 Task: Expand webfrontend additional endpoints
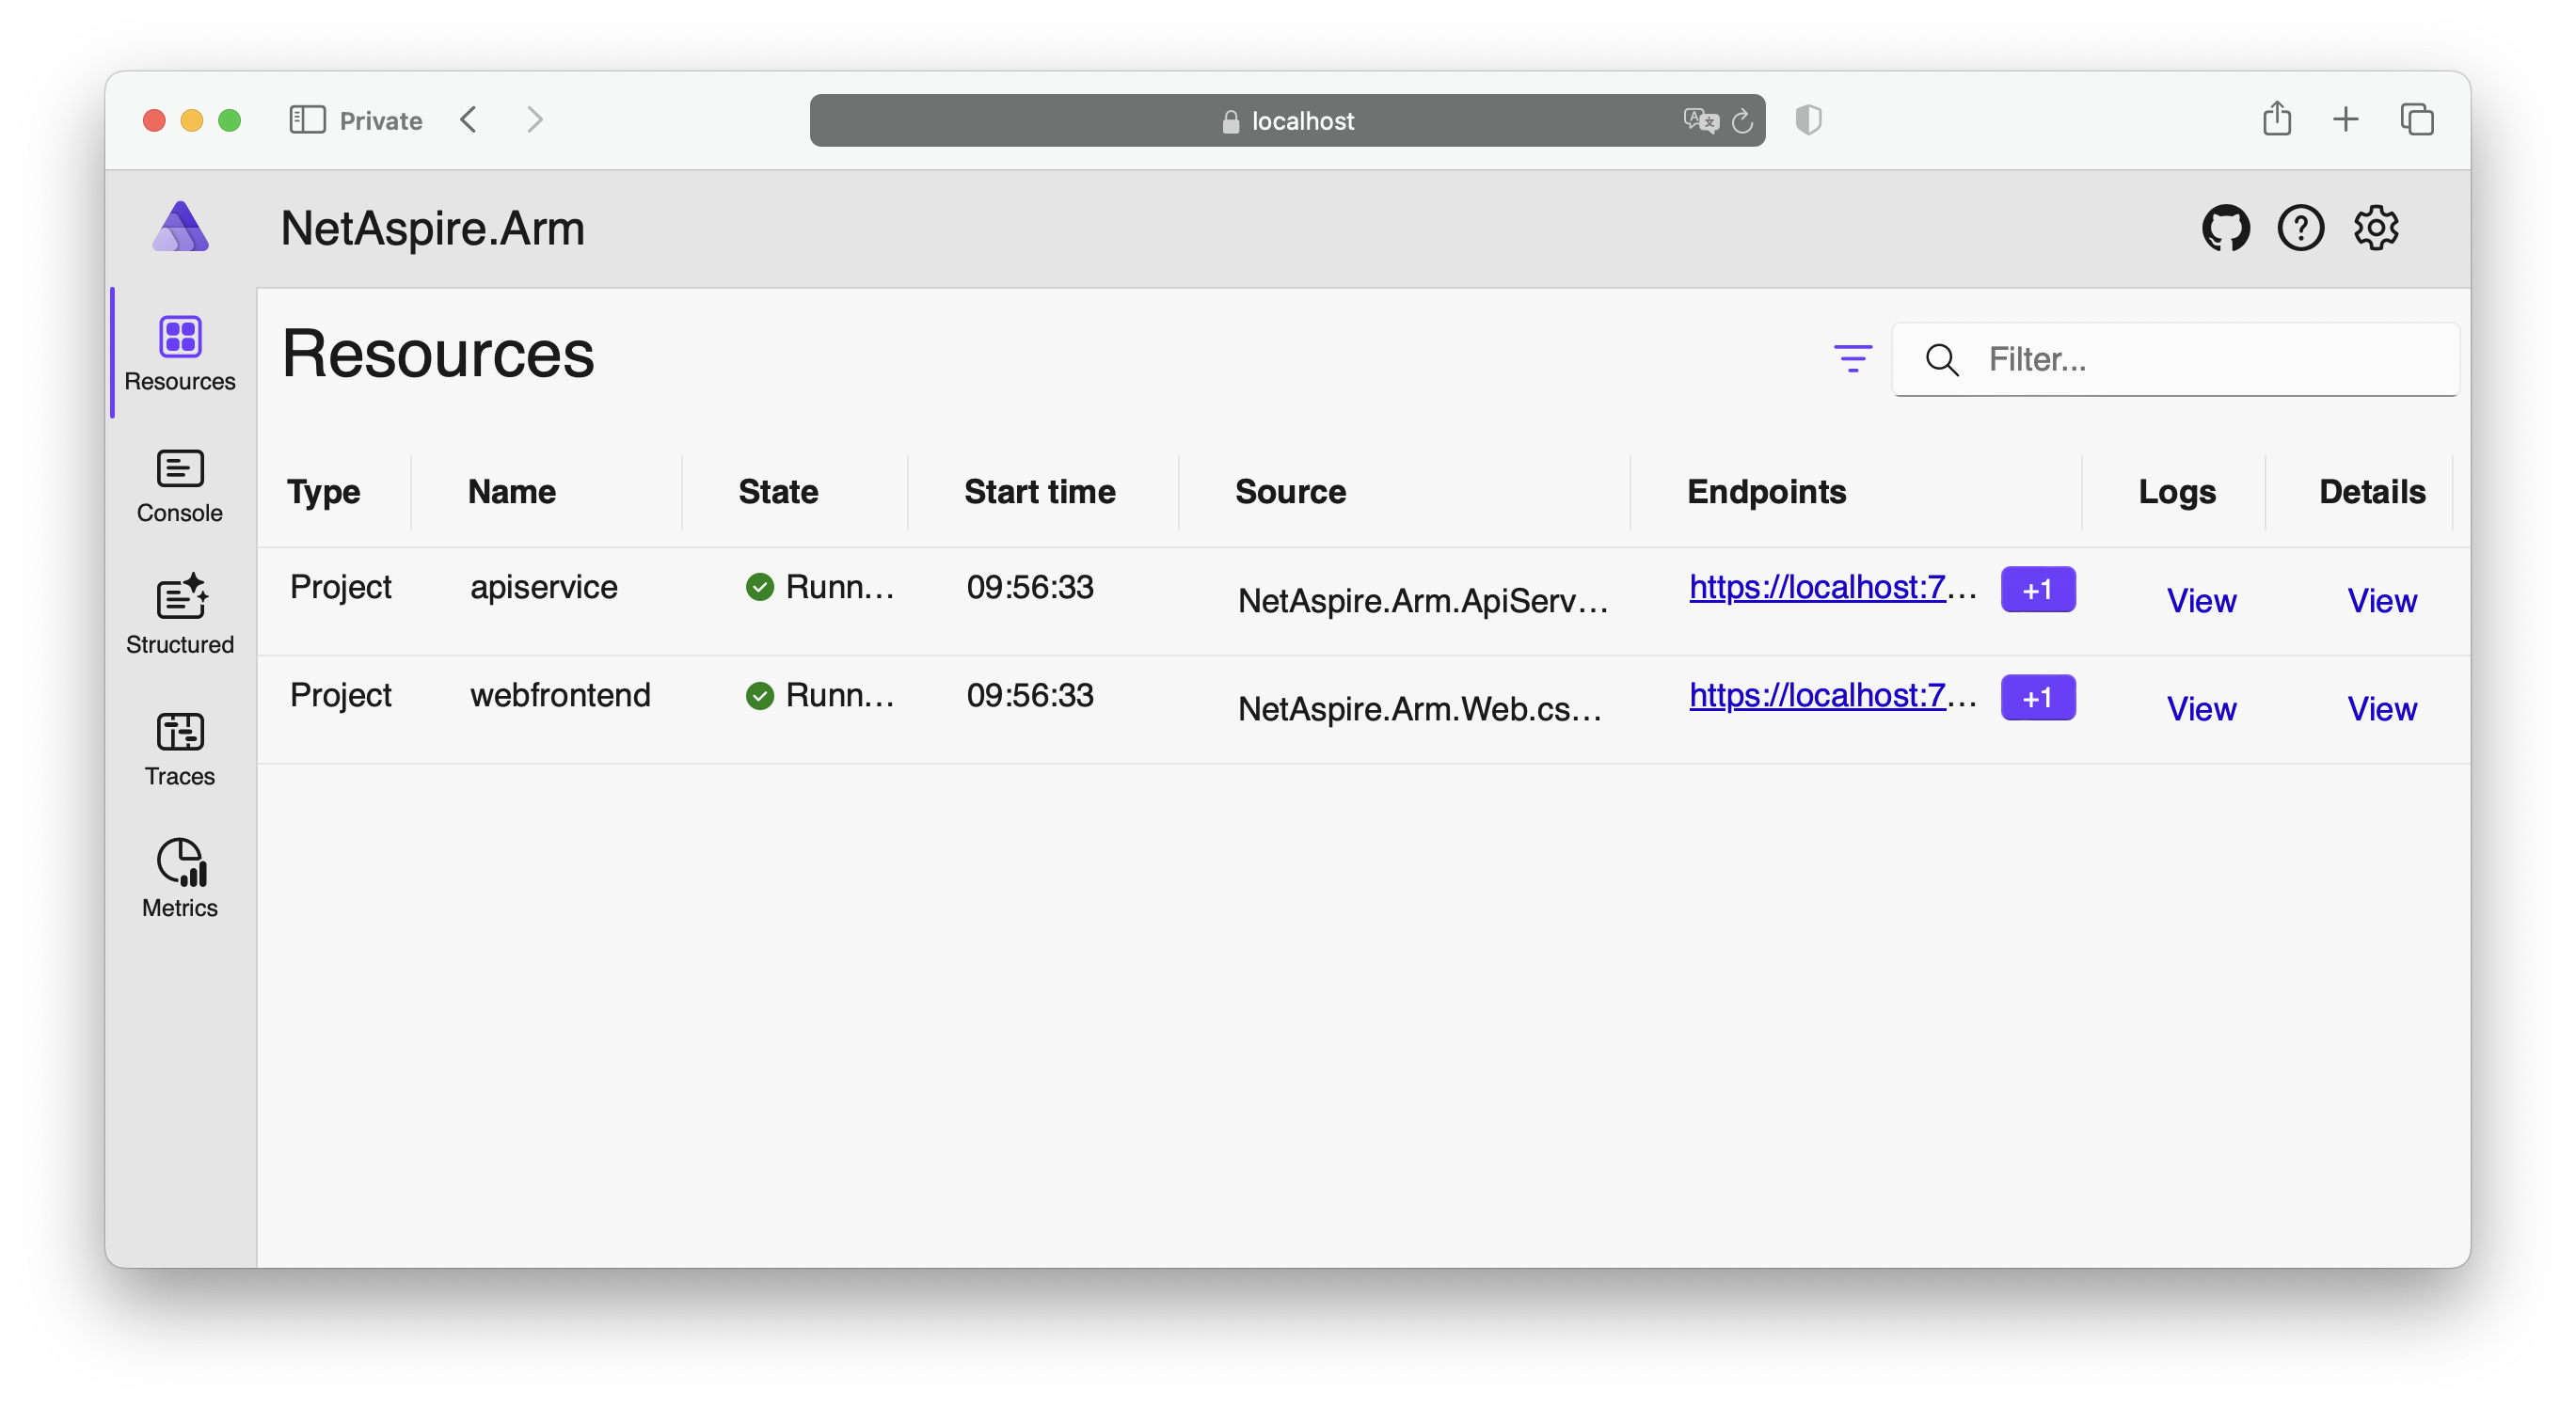(2037, 697)
